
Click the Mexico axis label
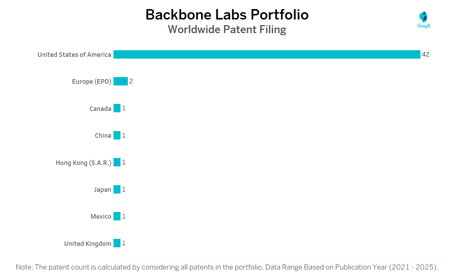pos(101,217)
